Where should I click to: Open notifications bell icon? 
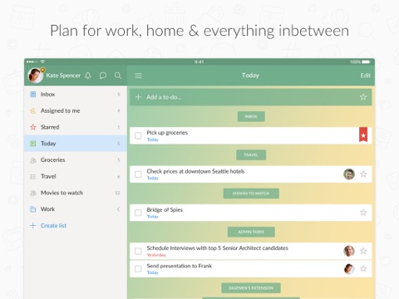click(x=88, y=76)
